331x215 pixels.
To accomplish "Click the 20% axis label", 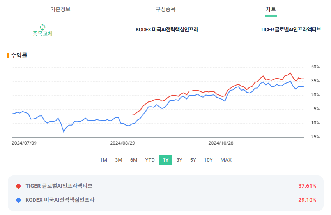I will click(x=315, y=95).
